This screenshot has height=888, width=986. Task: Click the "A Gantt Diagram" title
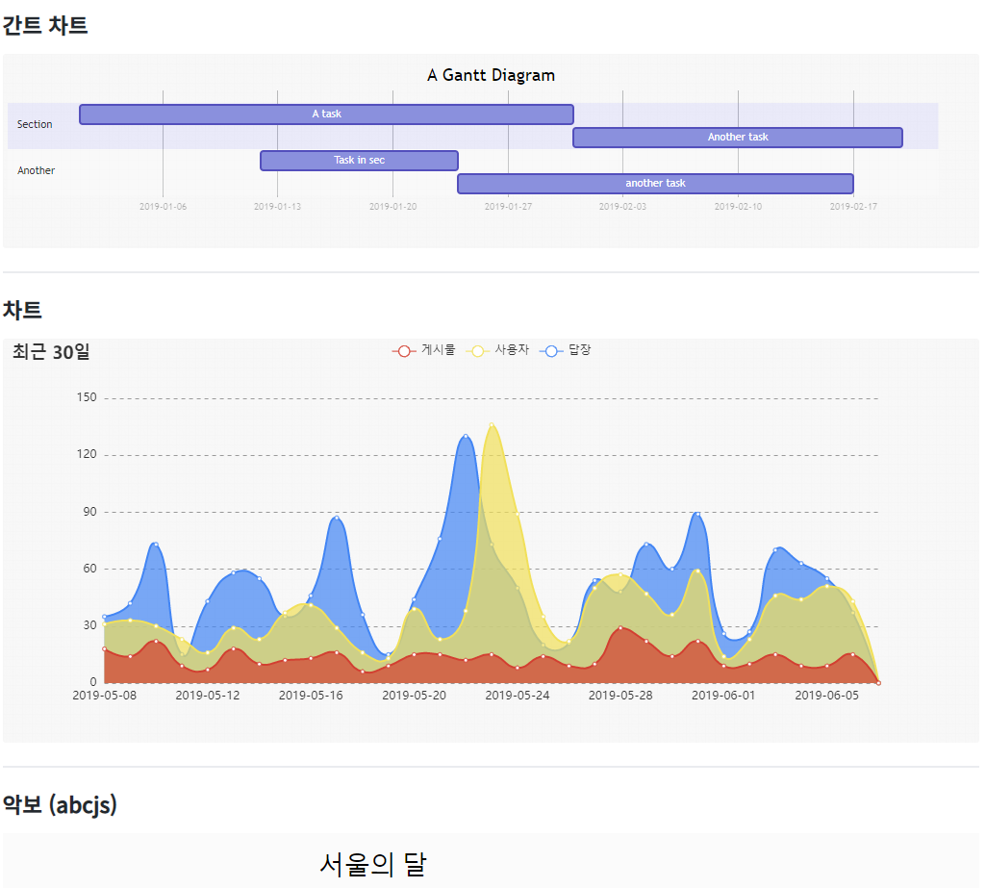pos(491,76)
